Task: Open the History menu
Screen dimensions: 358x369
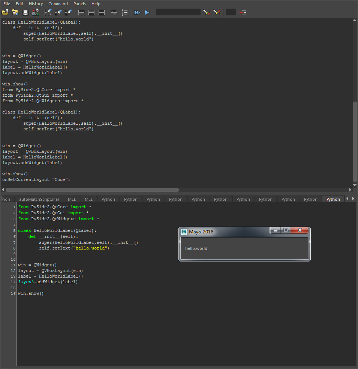Action: [36, 4]
